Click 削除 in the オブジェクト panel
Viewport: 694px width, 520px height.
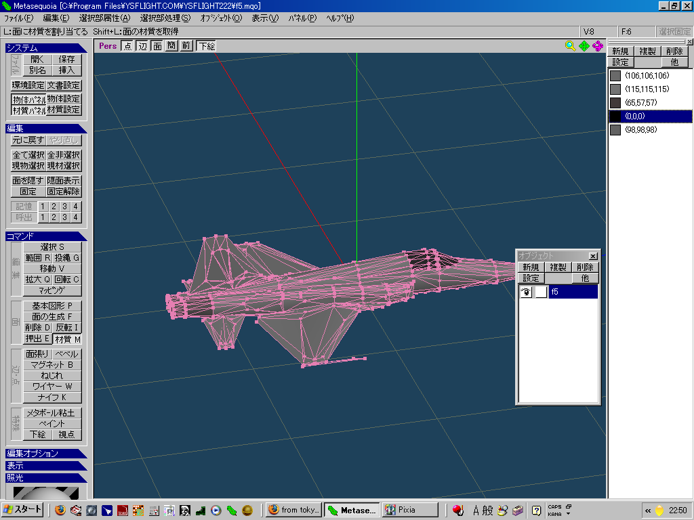click(585, 267)
